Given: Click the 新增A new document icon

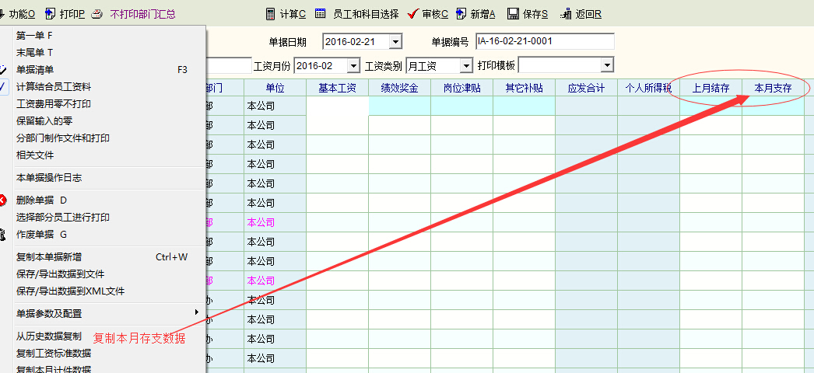Looking at the screenshot, I should tap(461, 14).
